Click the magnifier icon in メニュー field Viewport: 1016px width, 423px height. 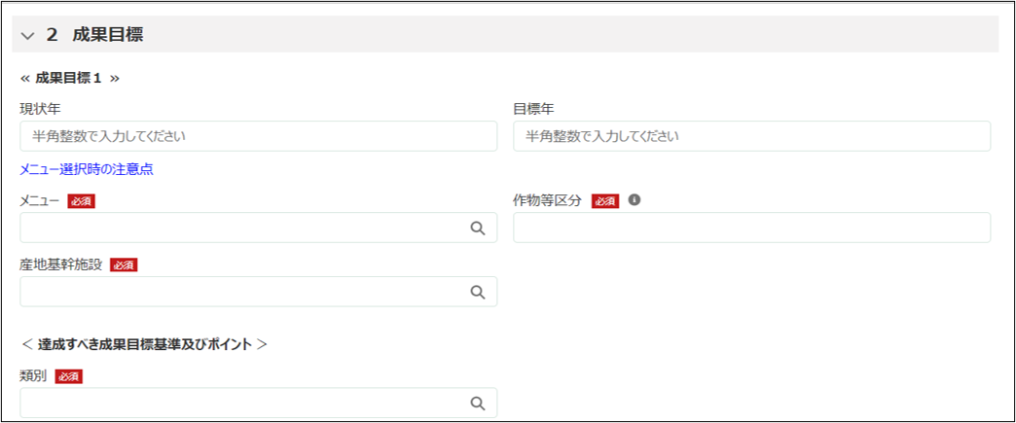click(x=478, y=228)
